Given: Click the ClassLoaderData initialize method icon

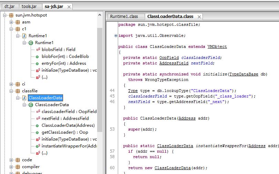Looking at the screenshot, I should pos(38,139).
